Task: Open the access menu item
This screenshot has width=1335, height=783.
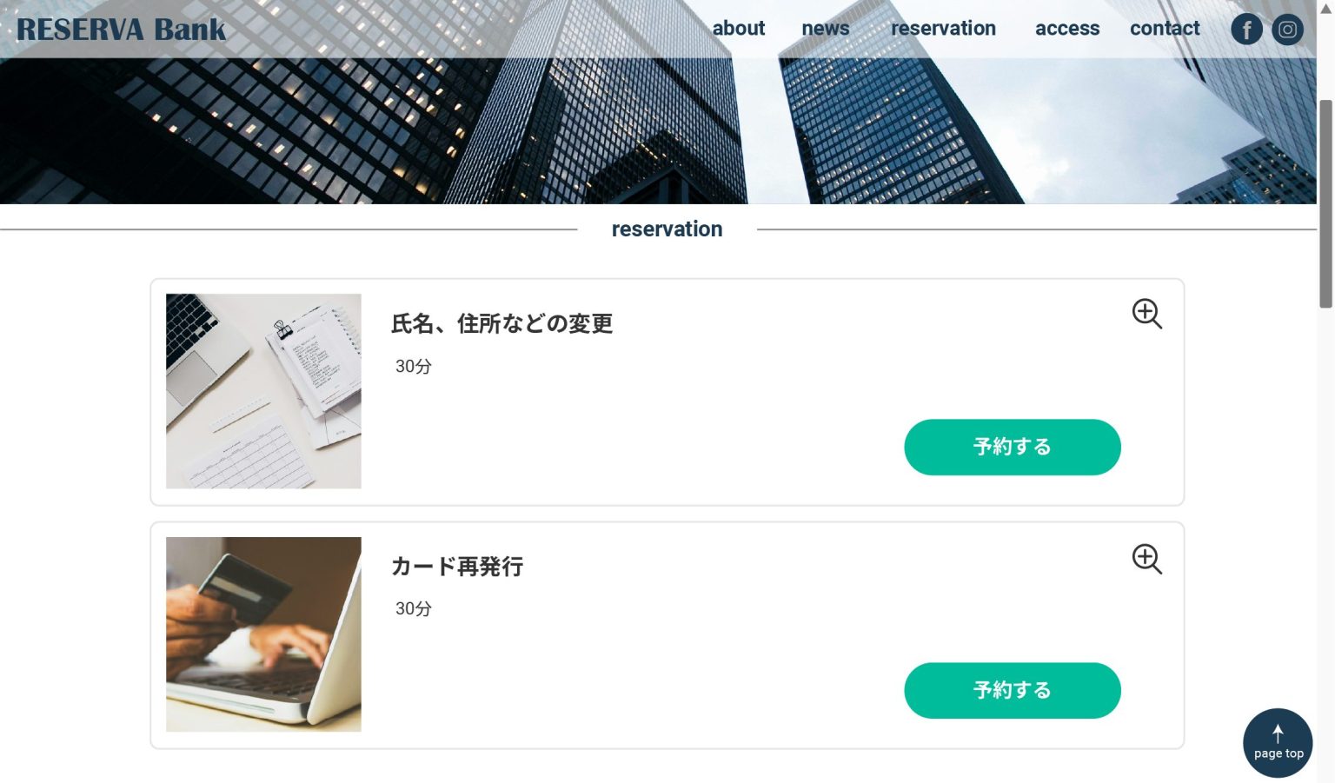Action: 1067,29
